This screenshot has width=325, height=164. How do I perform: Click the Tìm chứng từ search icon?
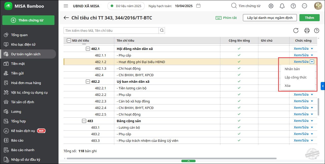pos(234,6)
